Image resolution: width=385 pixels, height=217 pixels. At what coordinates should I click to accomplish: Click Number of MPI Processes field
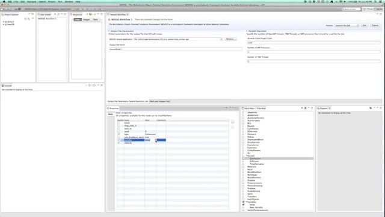(x=313, y=52)
